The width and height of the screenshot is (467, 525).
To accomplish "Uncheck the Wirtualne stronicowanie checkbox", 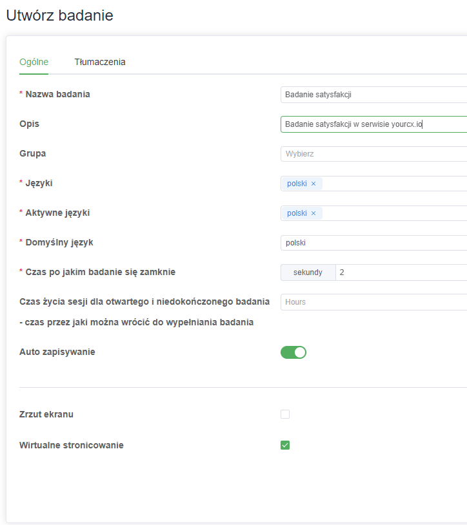I will click(x=285, y=445).
